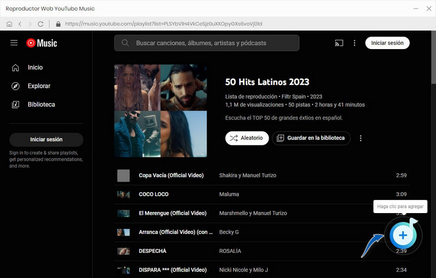This screenshot has width=436, height=278.
Task: Close the Reproductor Web YouTube Music window
Action: point(429,9)
